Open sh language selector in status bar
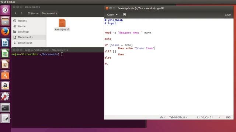Image resolution: width=236 pixels, height=132 pixels. click(163, 117)
